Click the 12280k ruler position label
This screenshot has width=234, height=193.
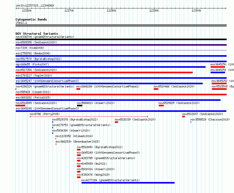111,11
